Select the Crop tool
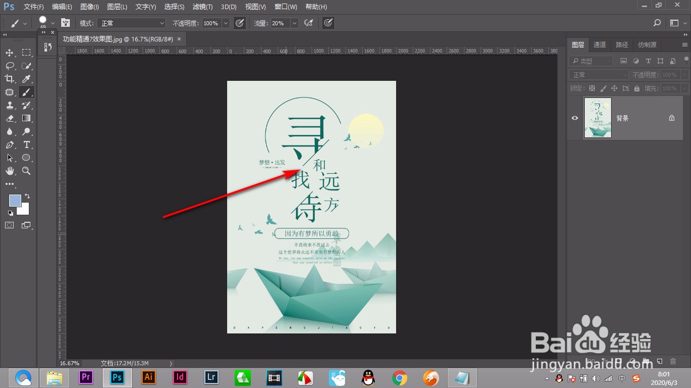 coord(9,79)
